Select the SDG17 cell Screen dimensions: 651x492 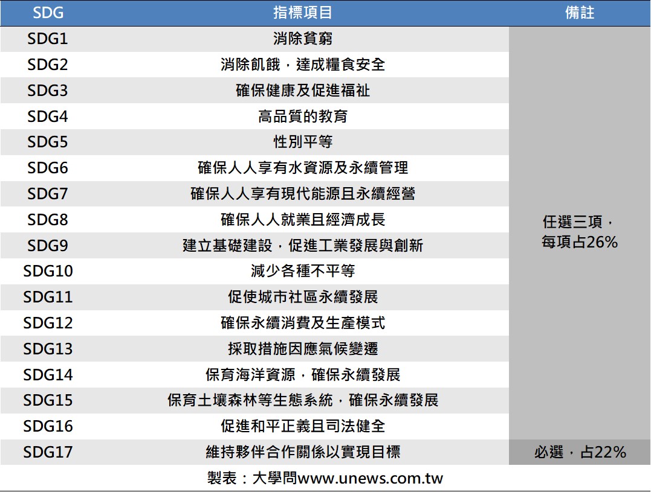pyautogui.click(x=48, y=452)
